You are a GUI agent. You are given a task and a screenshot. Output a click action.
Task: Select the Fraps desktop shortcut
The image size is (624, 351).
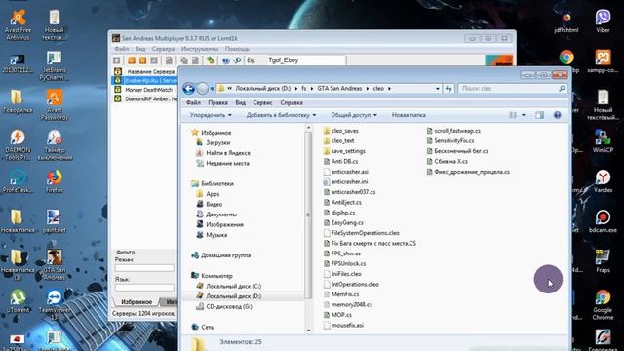point(603,261)
